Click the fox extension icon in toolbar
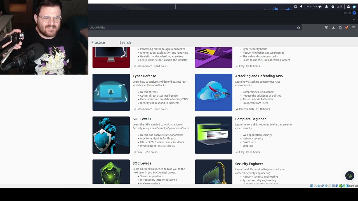358x201 pixels. (x=347, y=27)
